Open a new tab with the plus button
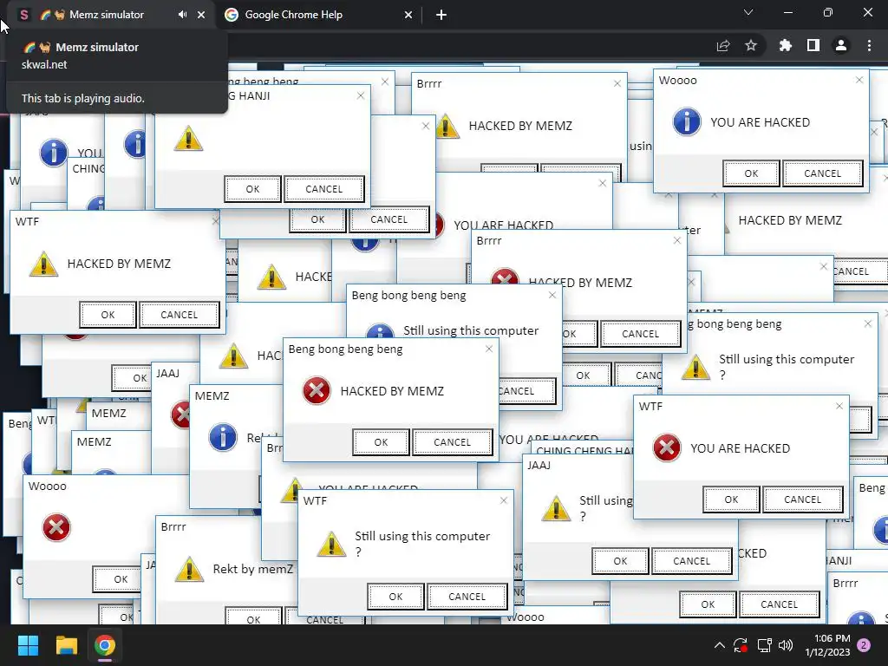 [x=441, y=15]
